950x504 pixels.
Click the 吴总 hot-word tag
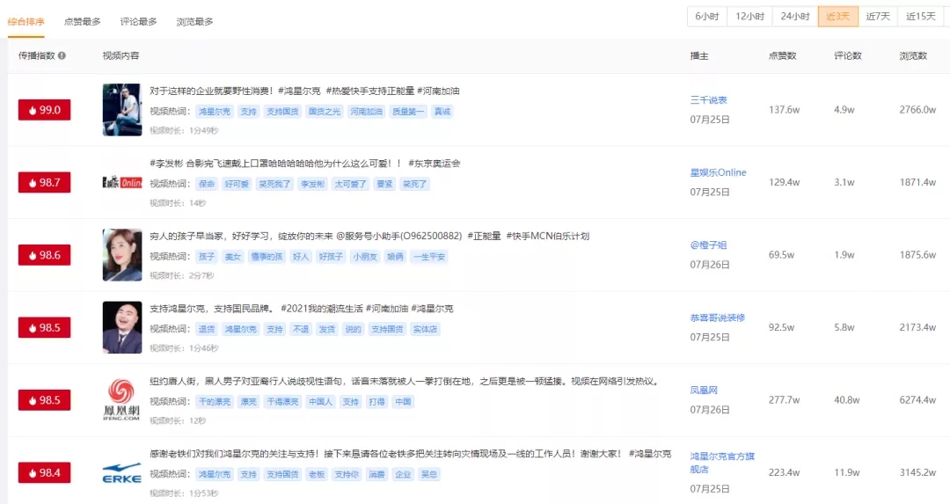pos(429,474)
